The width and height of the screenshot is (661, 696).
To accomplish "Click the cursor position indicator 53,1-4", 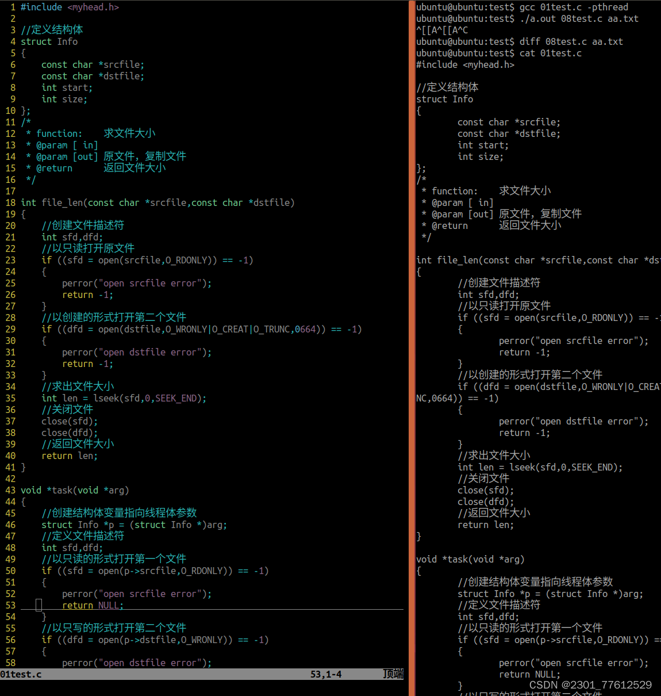I will (325, 674).
